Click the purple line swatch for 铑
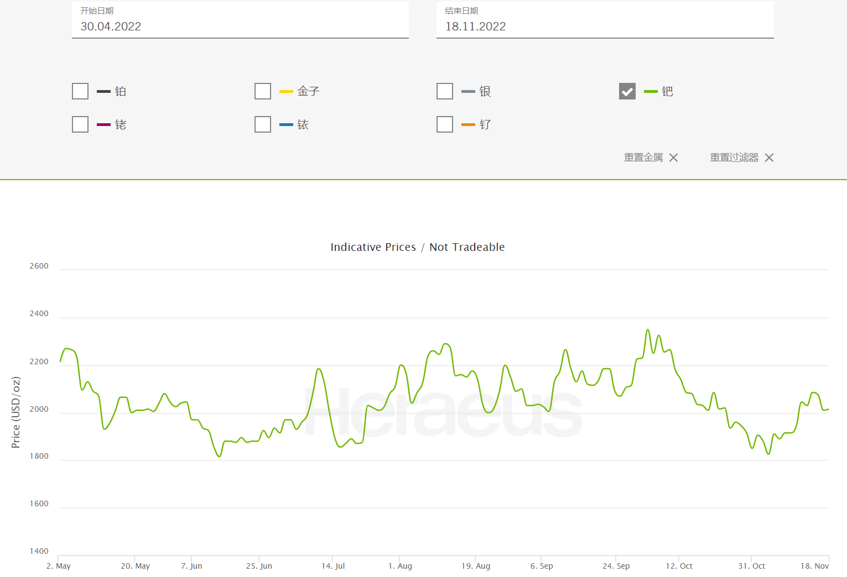 pos(103,124)
